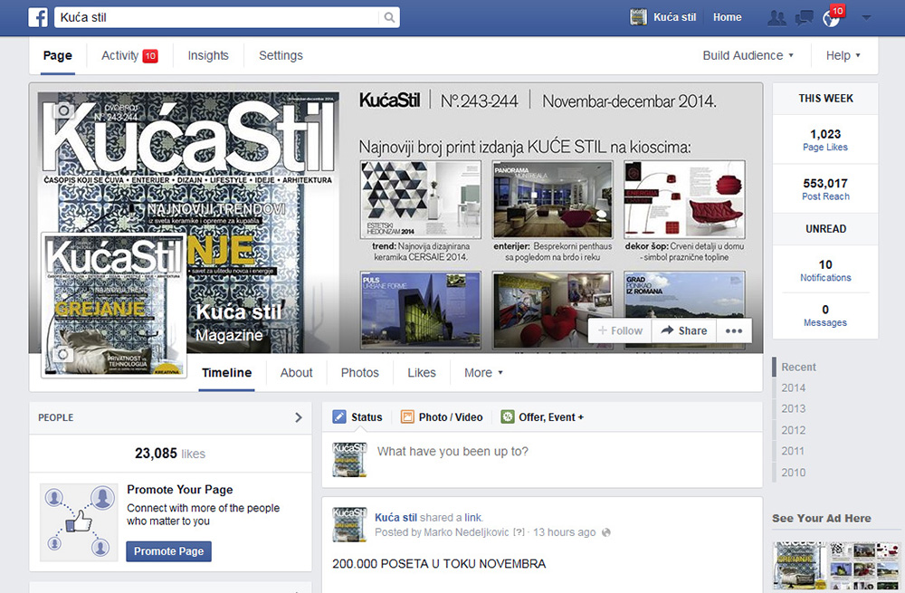The height and width of the screenshot is (593, 905).
Task: Open the messages chat icon in top bar
Action: point(804,18)
